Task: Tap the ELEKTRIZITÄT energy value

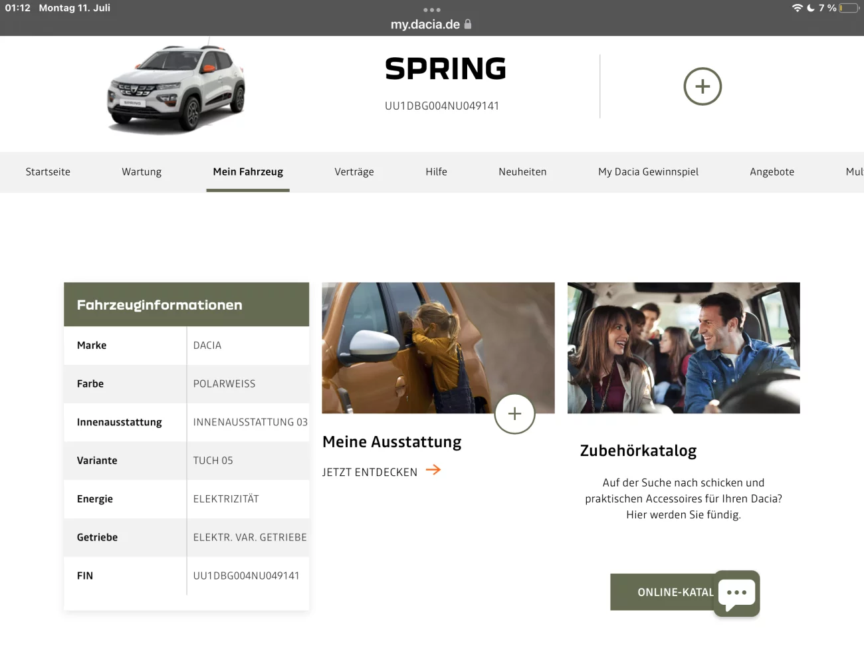Action: pos(226,498)
